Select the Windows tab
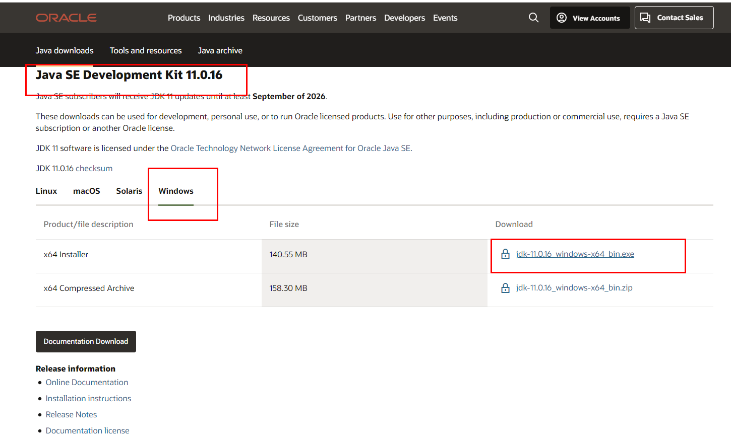The width and height of the screenshot is (731, 441). [x=176, y=191]
